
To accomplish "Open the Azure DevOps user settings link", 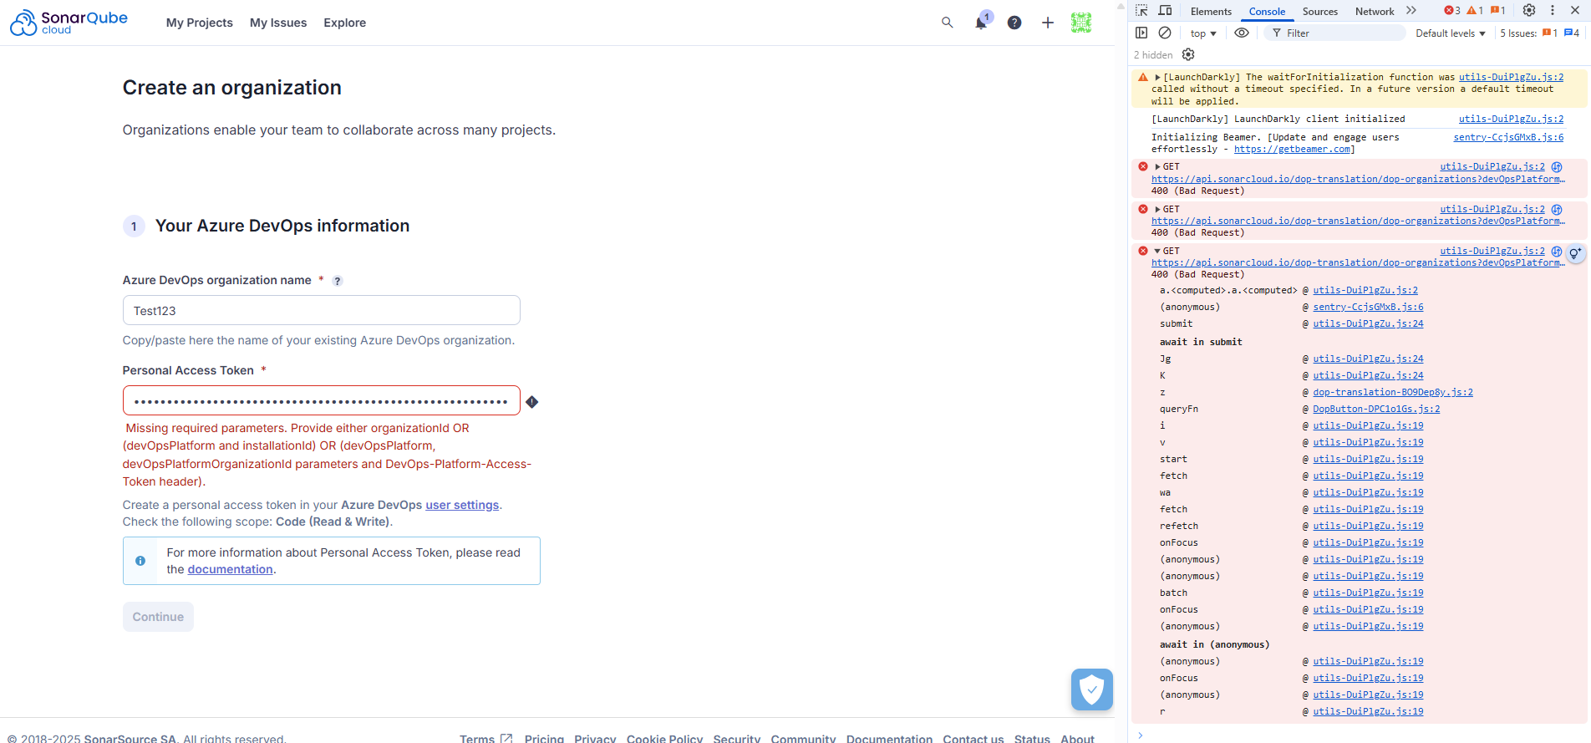I will click(462, 505).
